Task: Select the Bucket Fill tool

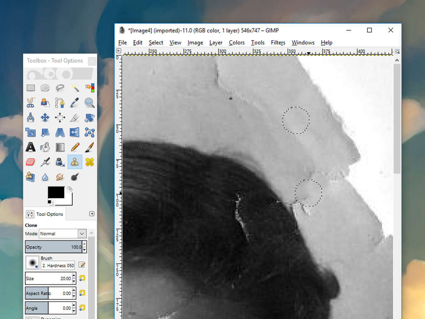Action: (45, 147)
